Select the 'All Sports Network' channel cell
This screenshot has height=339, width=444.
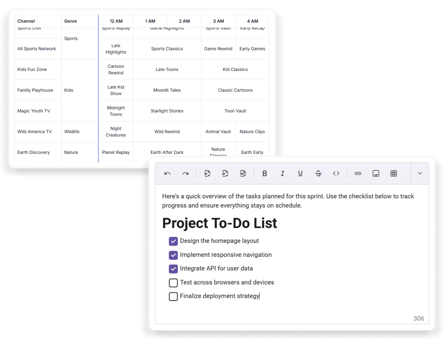click(x=38, y=49)
